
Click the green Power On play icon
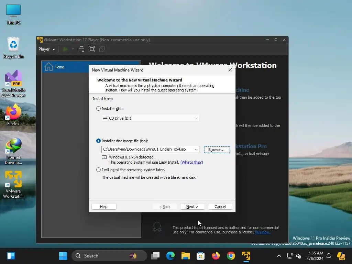tap(65, 49)
